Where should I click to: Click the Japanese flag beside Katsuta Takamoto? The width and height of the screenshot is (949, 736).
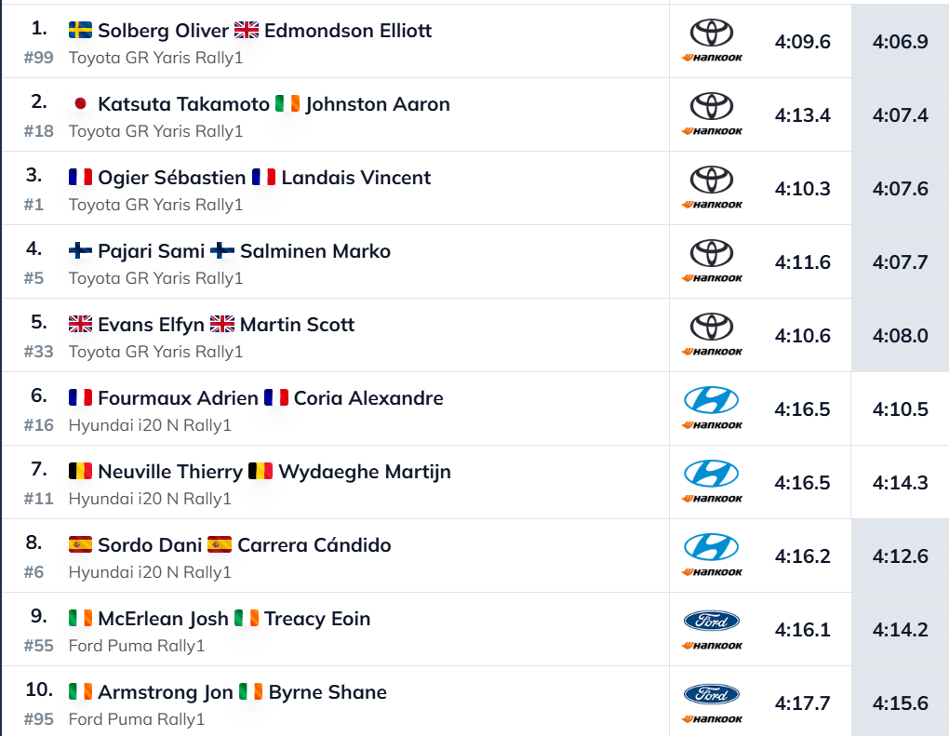click(80, 104)
